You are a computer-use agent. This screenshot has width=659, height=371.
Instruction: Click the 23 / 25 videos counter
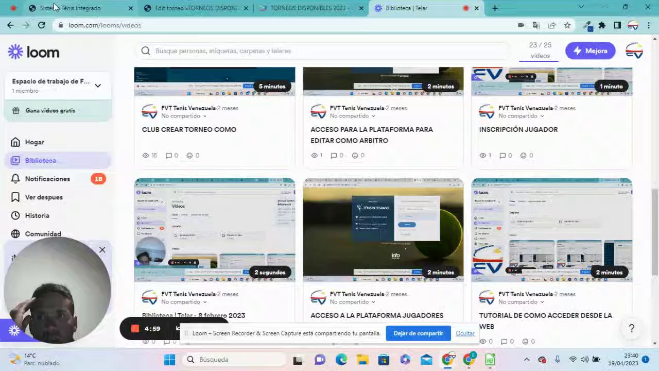[x=540, y=50]
